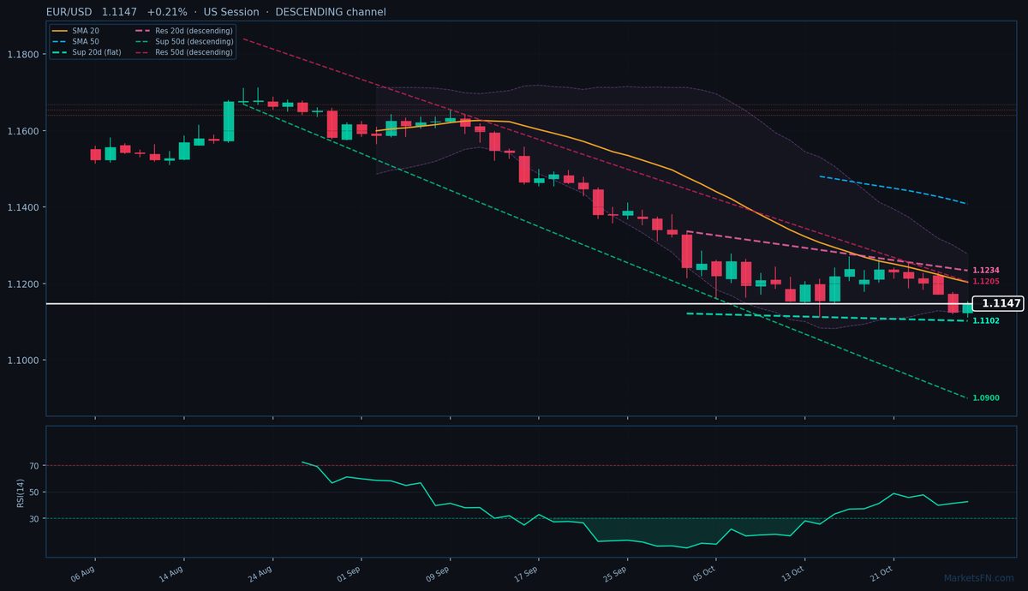Click the 01 Sep date label

click(349, 574)
